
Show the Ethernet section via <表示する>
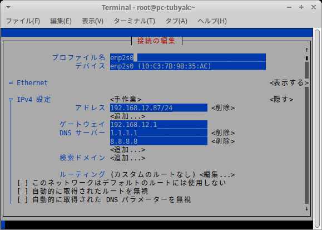289,83
